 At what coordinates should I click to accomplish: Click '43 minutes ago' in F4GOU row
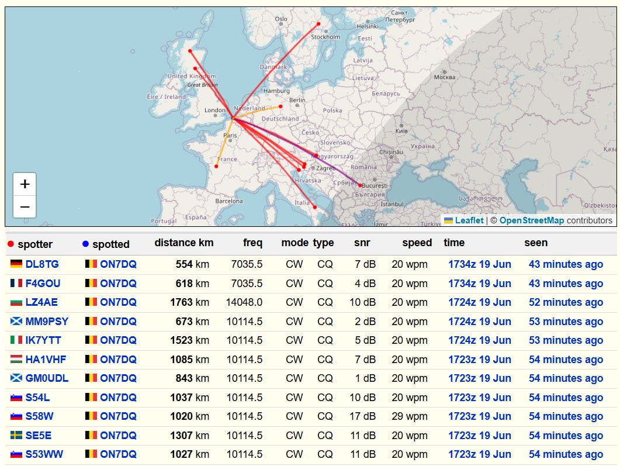pyautogui.click(x=566, y=283)
